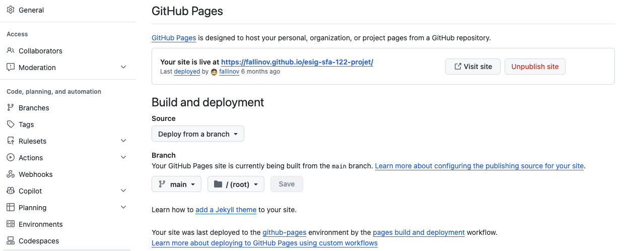Click the '6 months ago' timestamp text

260,72
